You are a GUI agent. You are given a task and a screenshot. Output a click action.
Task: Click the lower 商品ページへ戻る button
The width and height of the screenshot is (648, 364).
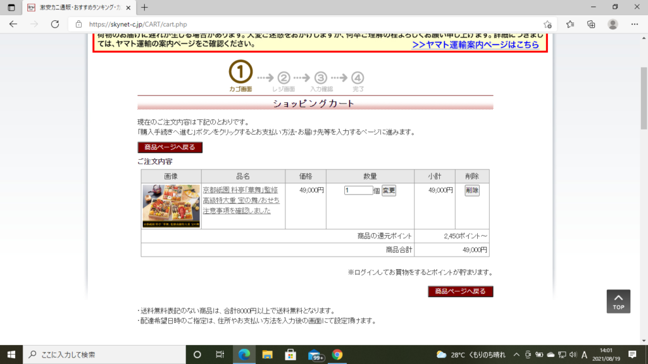tap(461, 291)
